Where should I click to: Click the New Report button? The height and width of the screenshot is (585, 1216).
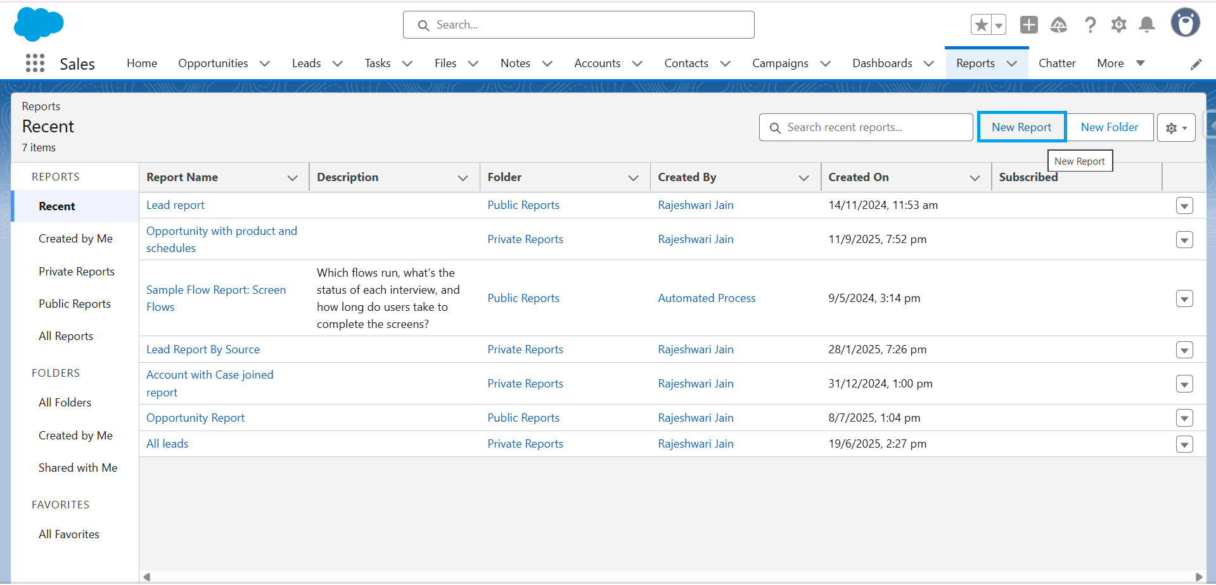tap(1021, 127)
